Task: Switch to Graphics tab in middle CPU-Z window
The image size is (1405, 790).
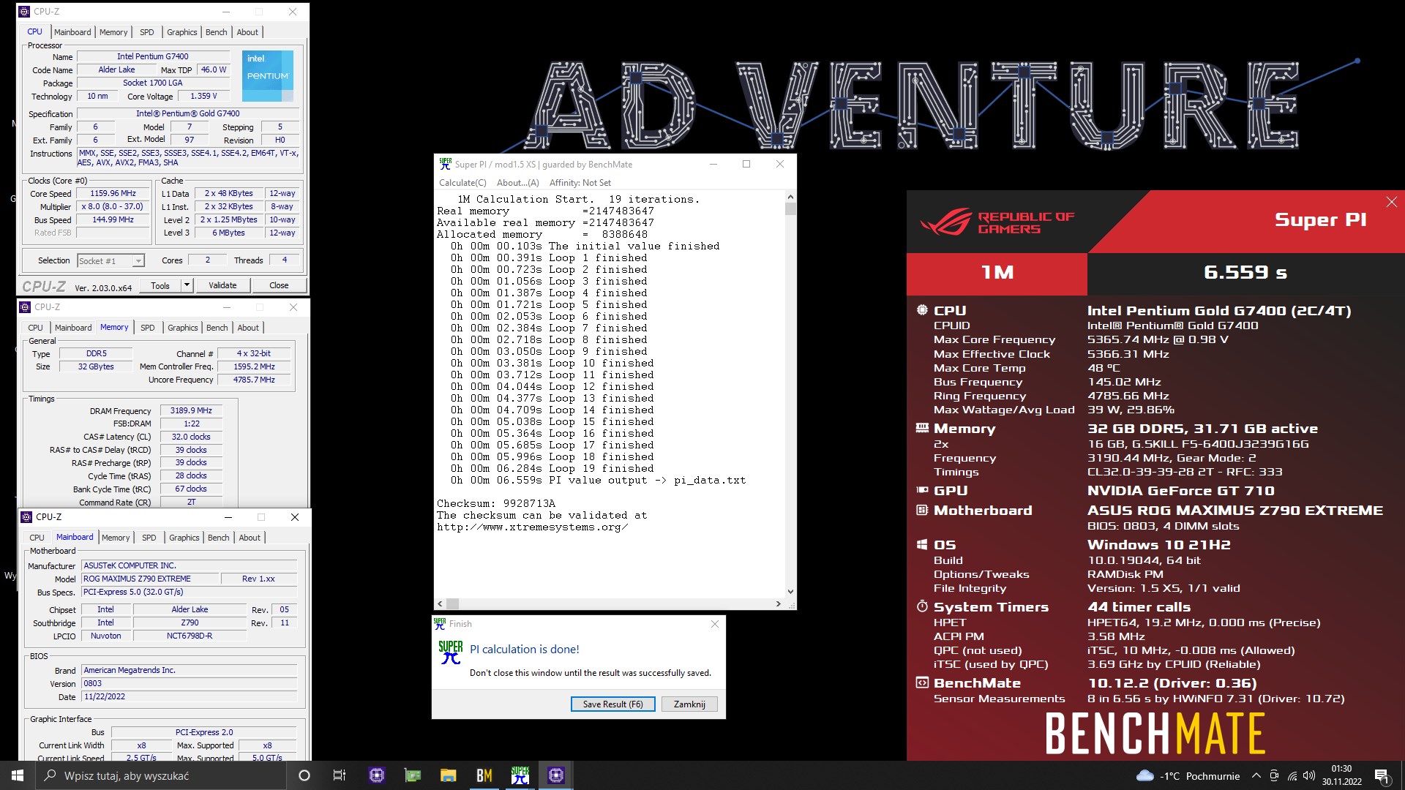Action: pyautogui.click(x=183, y=328)
